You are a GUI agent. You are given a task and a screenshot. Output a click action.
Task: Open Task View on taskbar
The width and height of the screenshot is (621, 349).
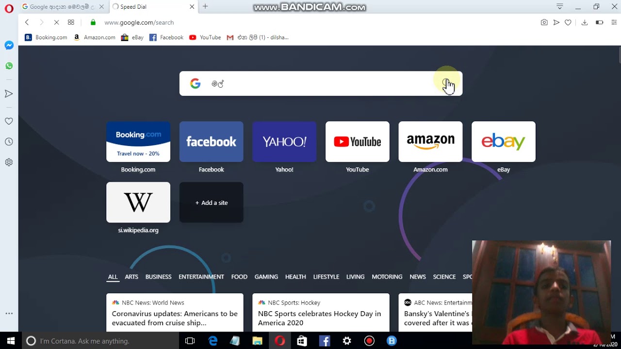[x=190, y=341]
